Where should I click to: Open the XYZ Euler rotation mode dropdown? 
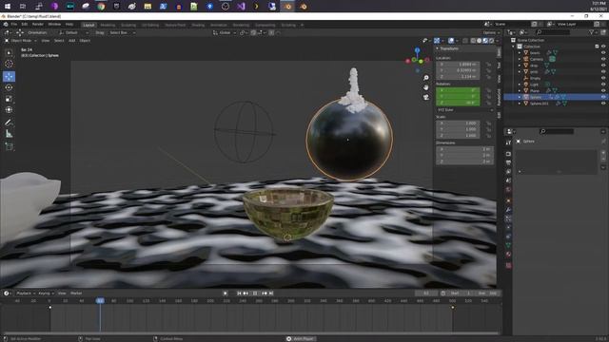coord(464,110)
